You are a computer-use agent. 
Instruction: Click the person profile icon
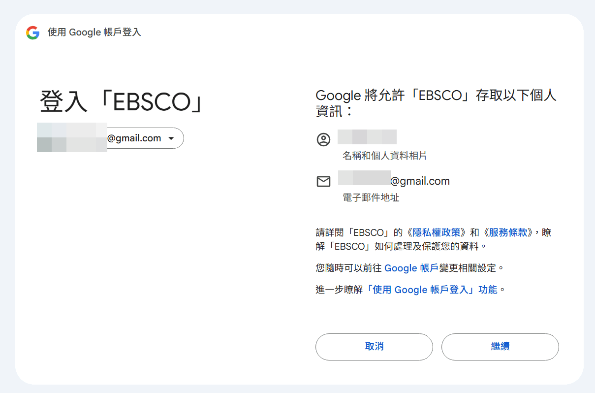coord(323,140)
